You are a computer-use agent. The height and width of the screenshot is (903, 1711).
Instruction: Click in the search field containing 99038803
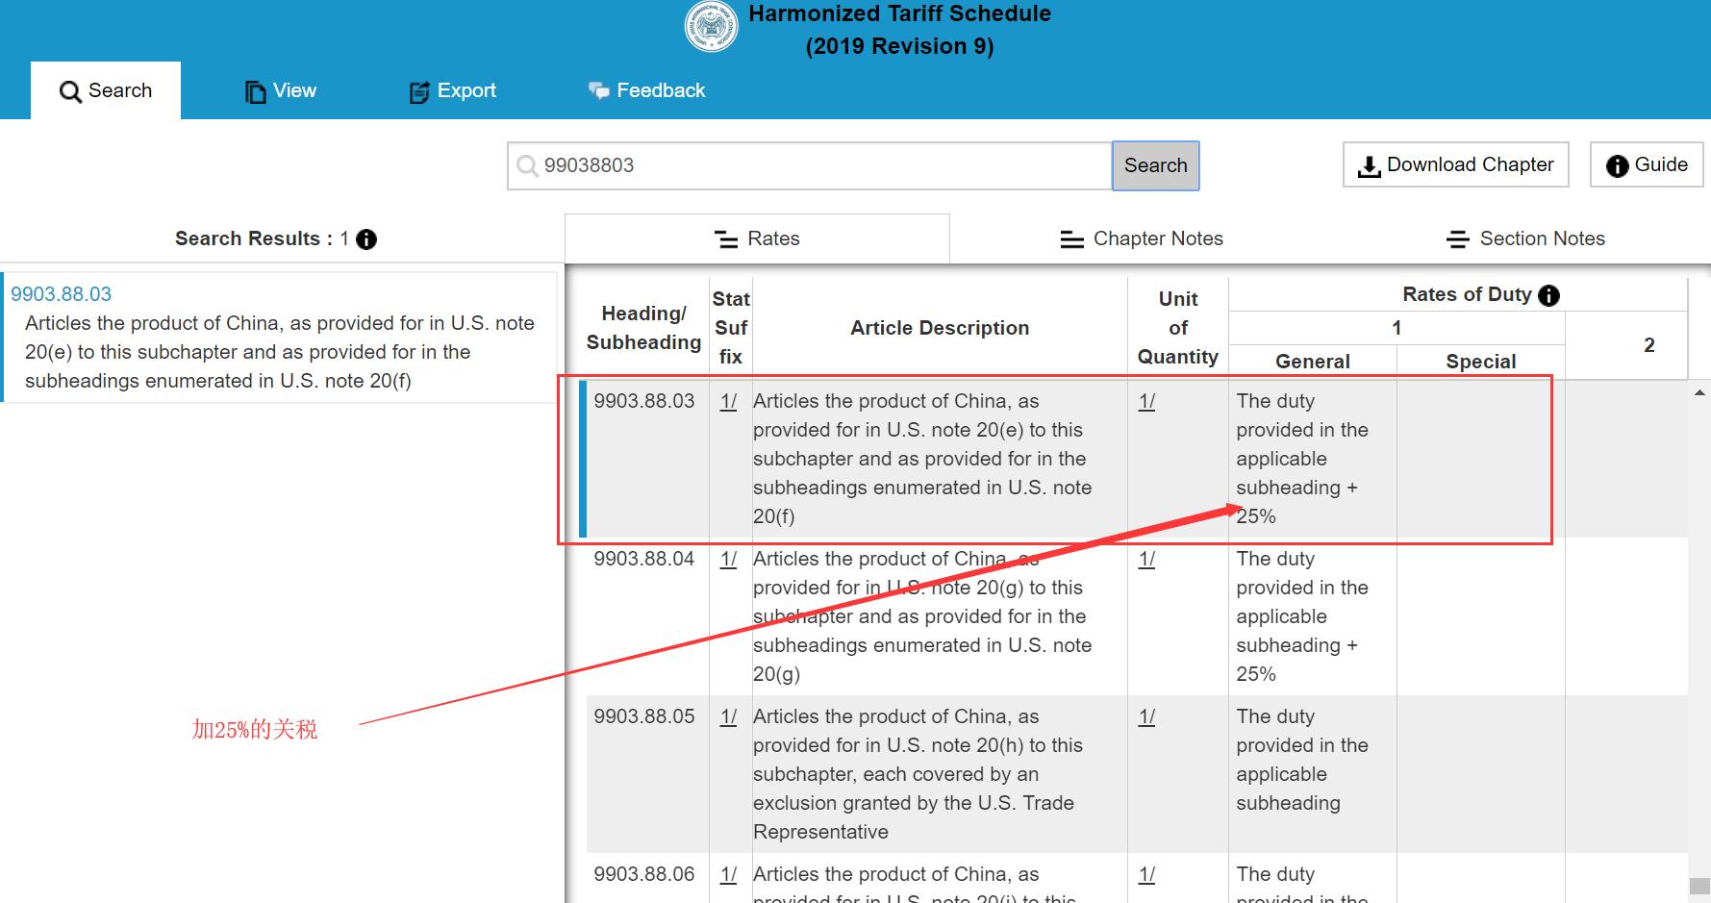[x=818, y=165]
